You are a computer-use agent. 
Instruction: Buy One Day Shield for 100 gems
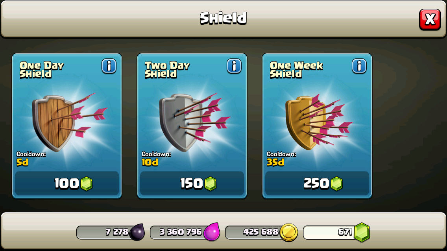pos(67,183)
